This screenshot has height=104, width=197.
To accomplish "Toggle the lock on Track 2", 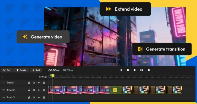I will pyautogui.click(x=29, y=90).
